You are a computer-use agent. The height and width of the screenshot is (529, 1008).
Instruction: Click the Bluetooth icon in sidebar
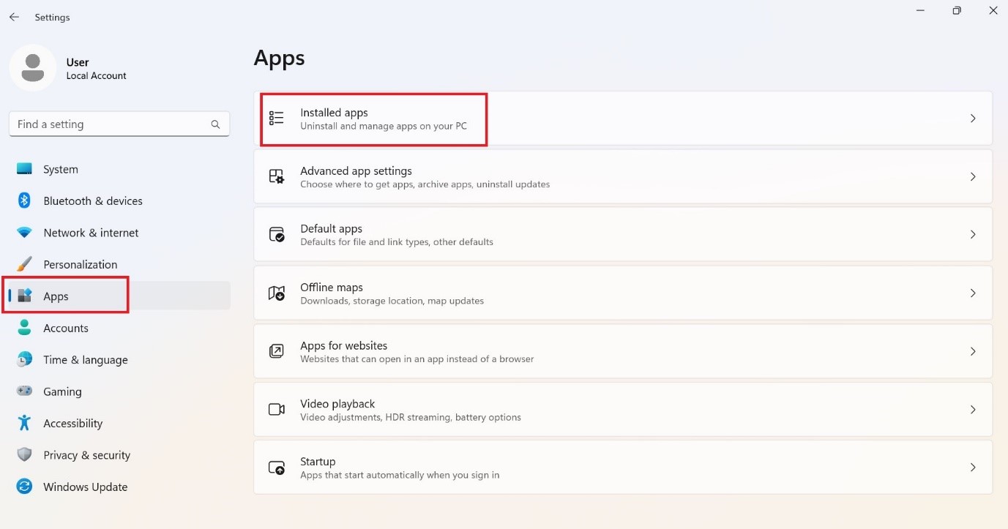click(x=24, y=200)
